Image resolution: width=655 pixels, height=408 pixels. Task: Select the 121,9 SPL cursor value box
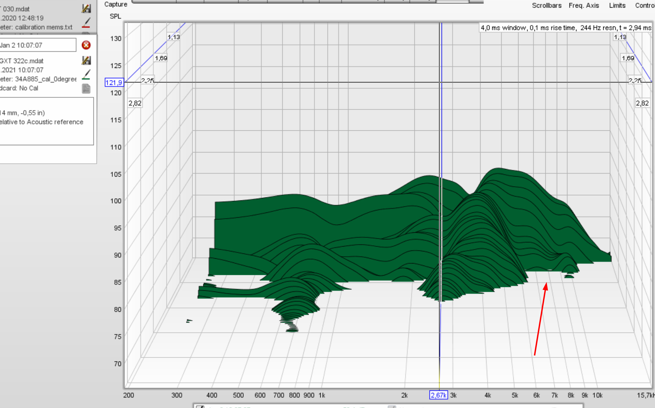pos(114,82)
